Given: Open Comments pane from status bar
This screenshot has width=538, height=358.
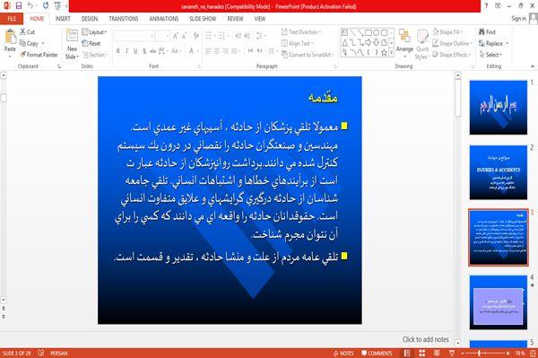Looking at the screenshot, I should (x=377, y=354).
